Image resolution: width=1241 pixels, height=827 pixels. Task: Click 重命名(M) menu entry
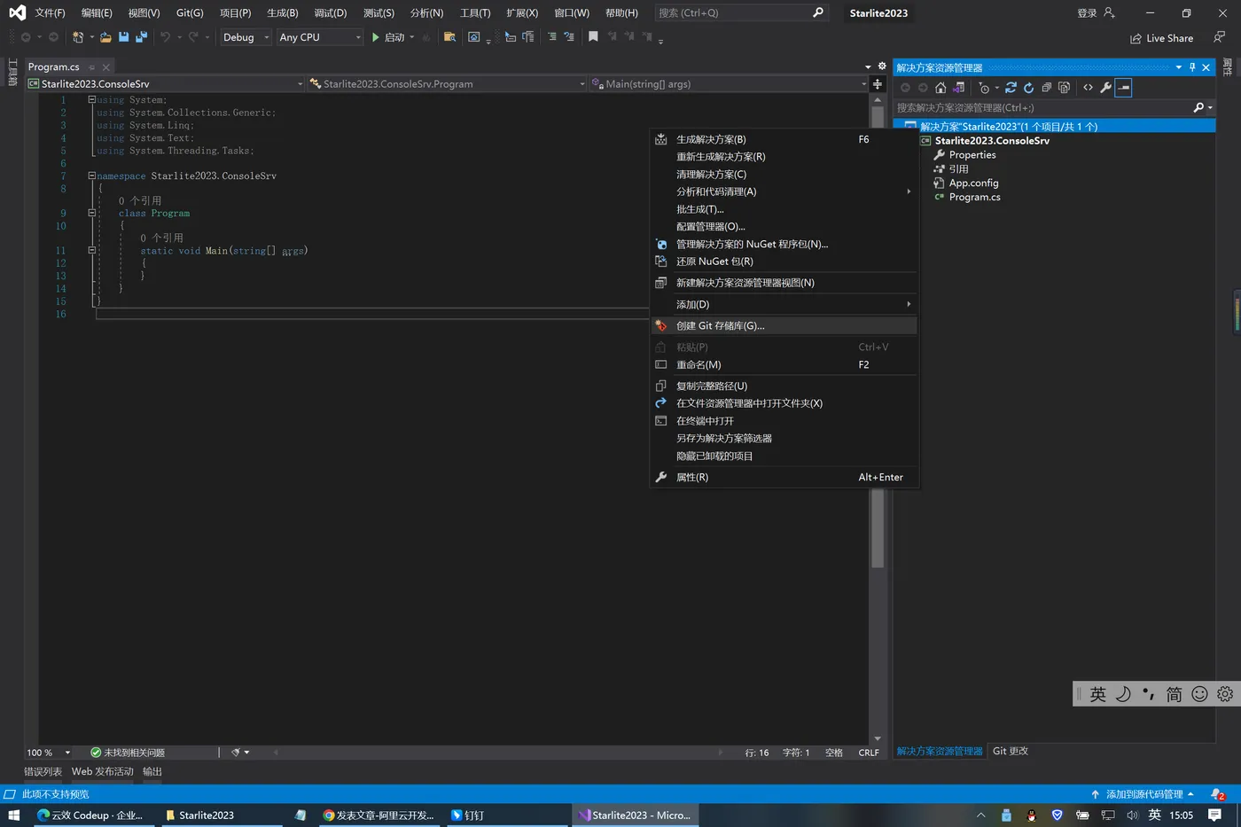coord(784,364)
